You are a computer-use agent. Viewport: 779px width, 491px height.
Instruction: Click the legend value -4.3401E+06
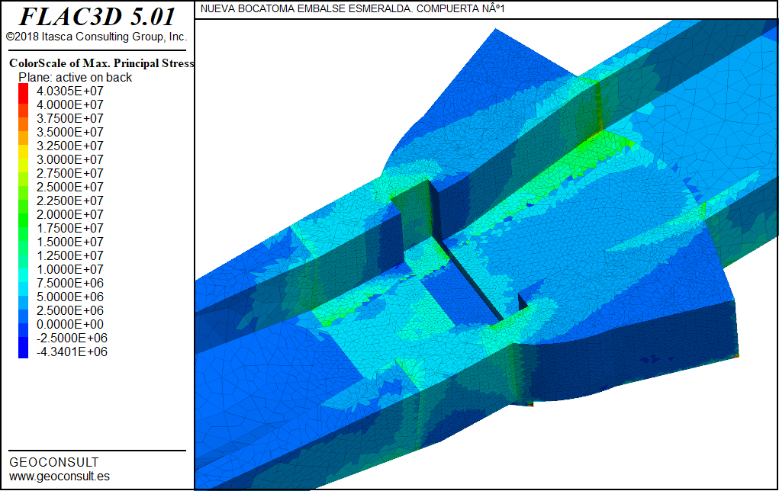tap(72, 352)
